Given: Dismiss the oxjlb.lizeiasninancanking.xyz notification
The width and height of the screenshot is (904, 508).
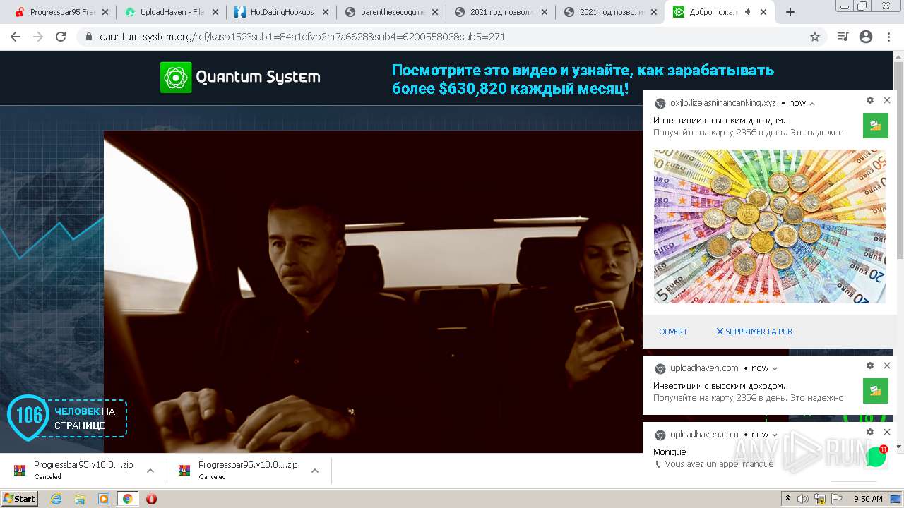Looking at the screenshot, I should [887, 100].
